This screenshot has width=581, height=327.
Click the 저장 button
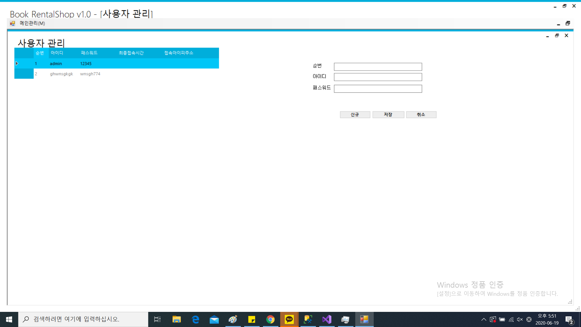[x=388, y=114]
